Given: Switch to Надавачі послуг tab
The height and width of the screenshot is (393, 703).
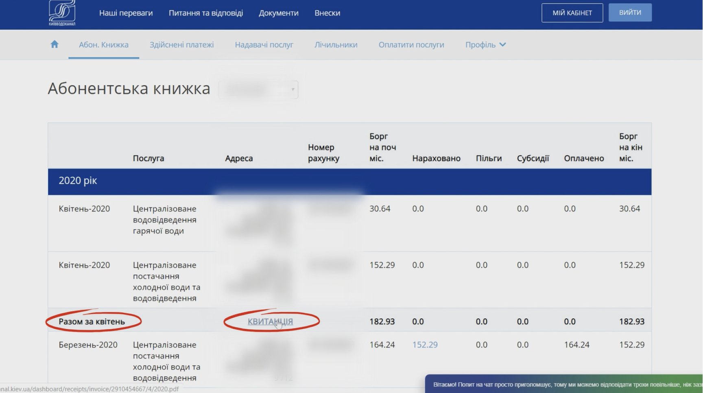Looking at the screenshot, I should coord(264,45).
